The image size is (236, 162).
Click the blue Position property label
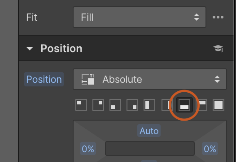tap(44, 79)
